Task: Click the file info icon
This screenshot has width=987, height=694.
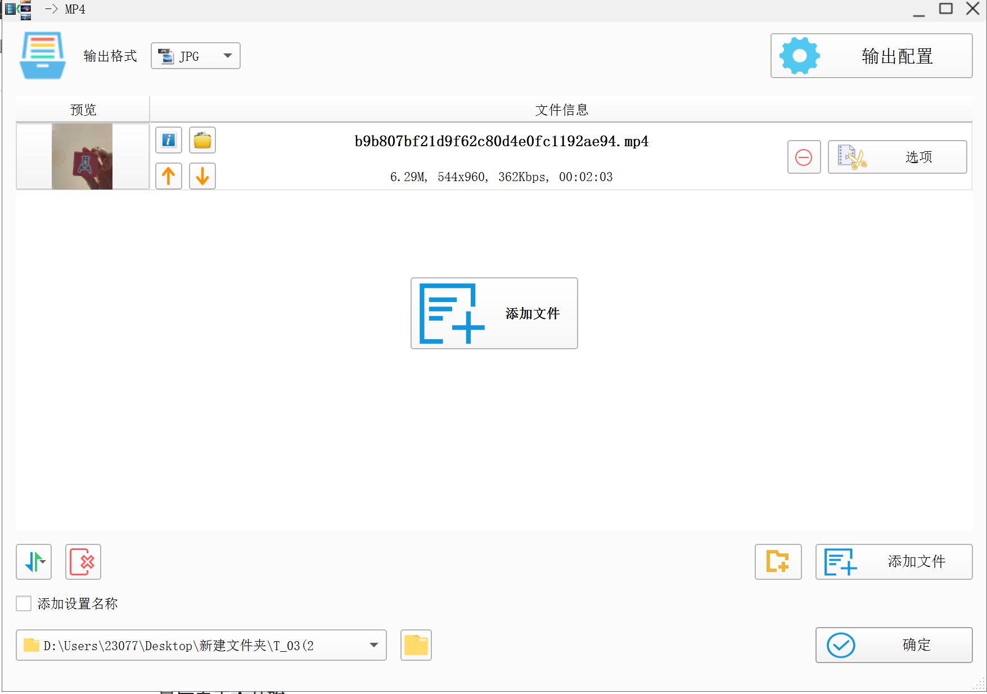Action: pos(169,140)
